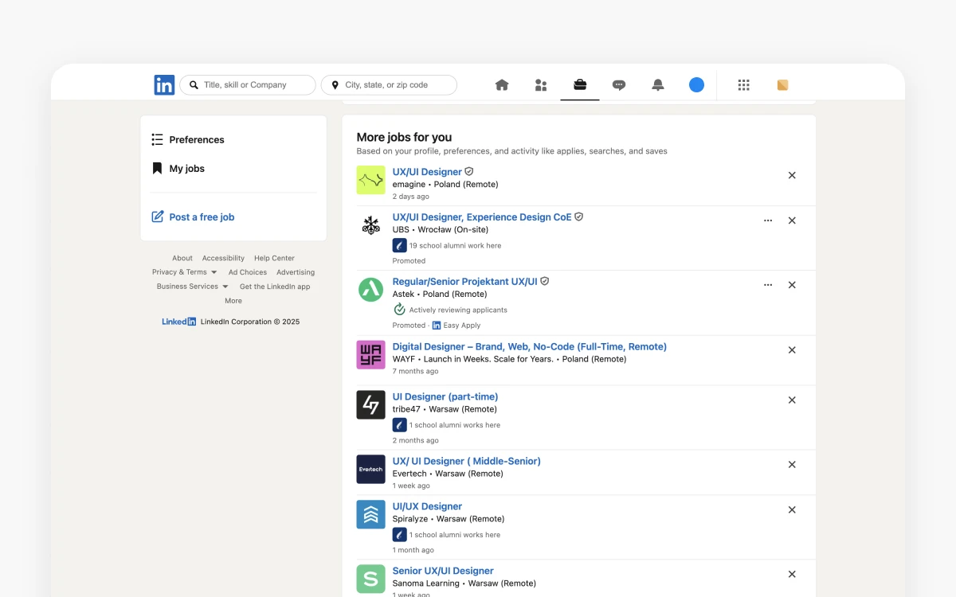
Task: Click the About footer link
Action: pyautogui.click(x=182, y=258)
